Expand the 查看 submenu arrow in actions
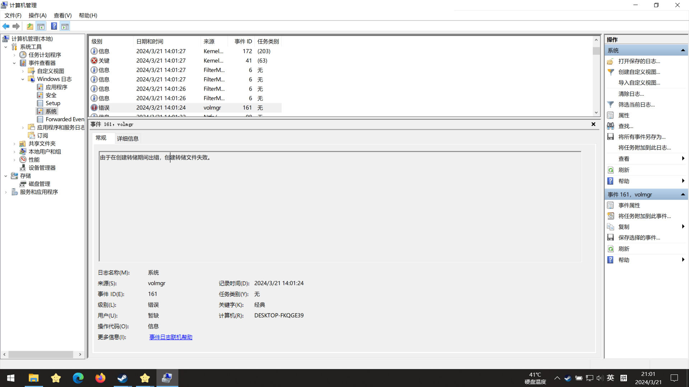Screen dimensions: 689x387 683,158
